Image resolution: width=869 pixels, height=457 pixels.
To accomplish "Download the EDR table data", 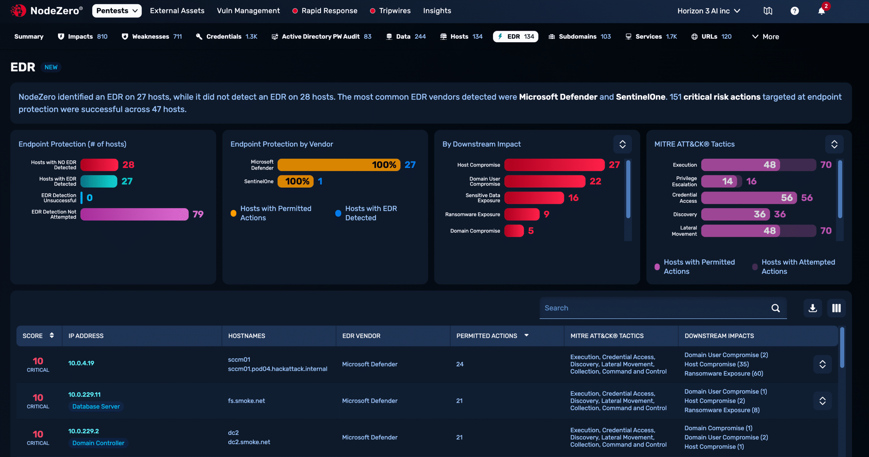I will 813,308.
